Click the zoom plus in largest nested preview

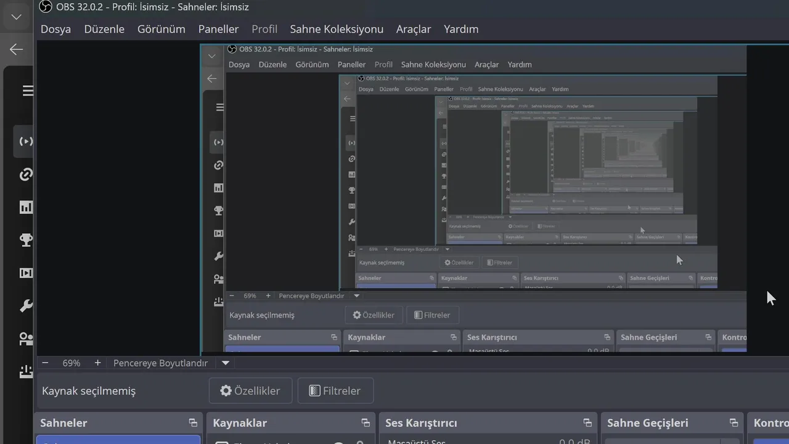tap(268, 296)
